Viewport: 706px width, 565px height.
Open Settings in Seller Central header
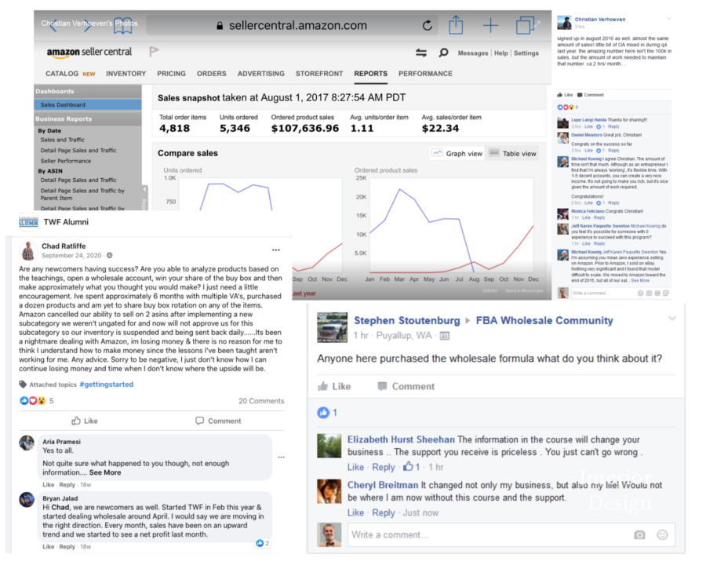[x=526, y=53]
